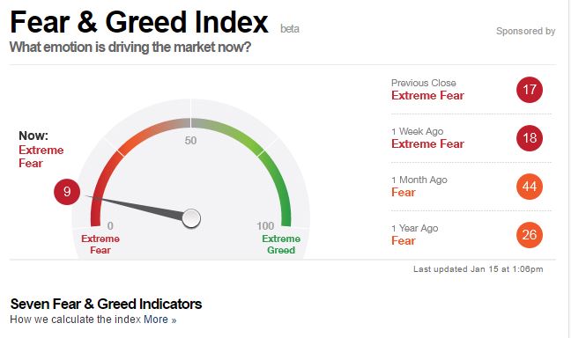571x338 pixels.
Task: Click the 1 Month Ago 44 badge
Action: 530,187
